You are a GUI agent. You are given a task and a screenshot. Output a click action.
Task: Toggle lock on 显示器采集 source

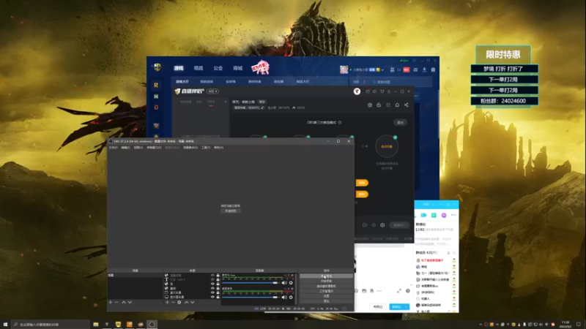[x=218, y=298]
